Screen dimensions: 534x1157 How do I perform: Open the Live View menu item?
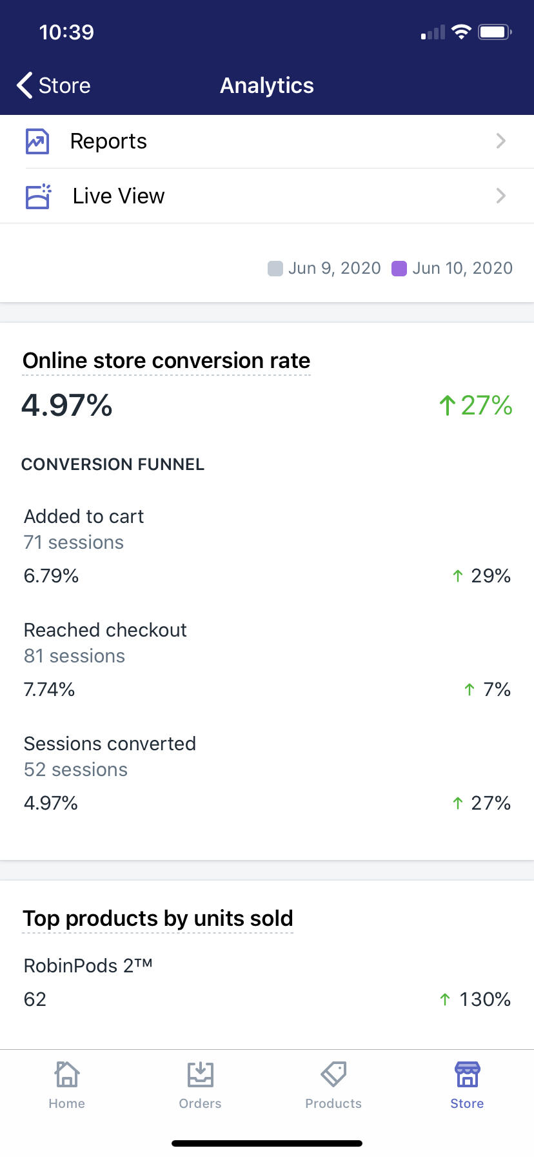click(119, 196)
